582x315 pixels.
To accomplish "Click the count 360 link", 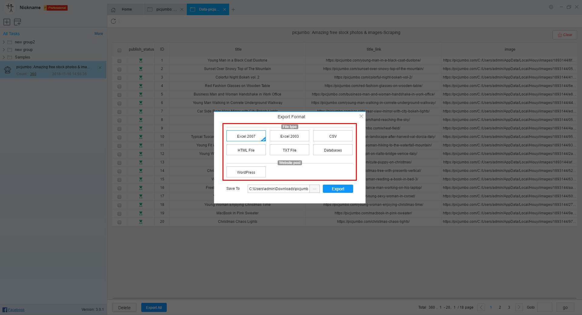I will [33, 74].
